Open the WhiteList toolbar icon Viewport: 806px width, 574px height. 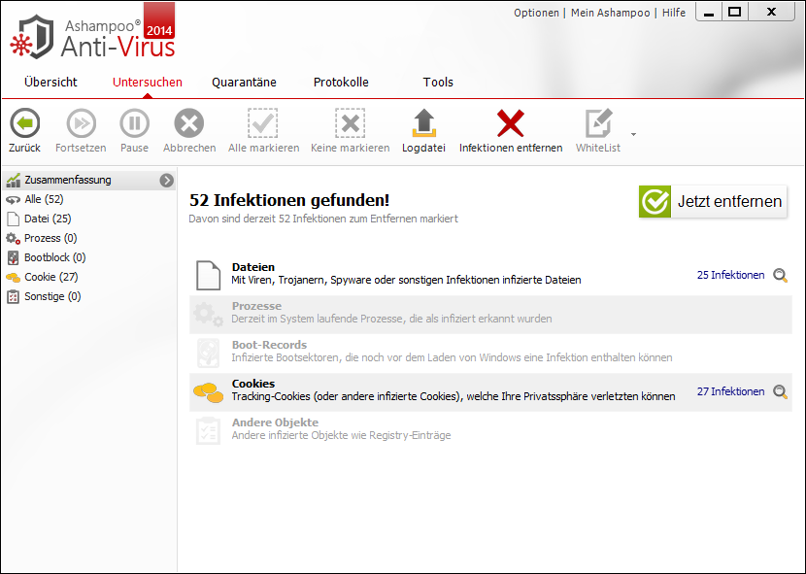tap(598, 123)
